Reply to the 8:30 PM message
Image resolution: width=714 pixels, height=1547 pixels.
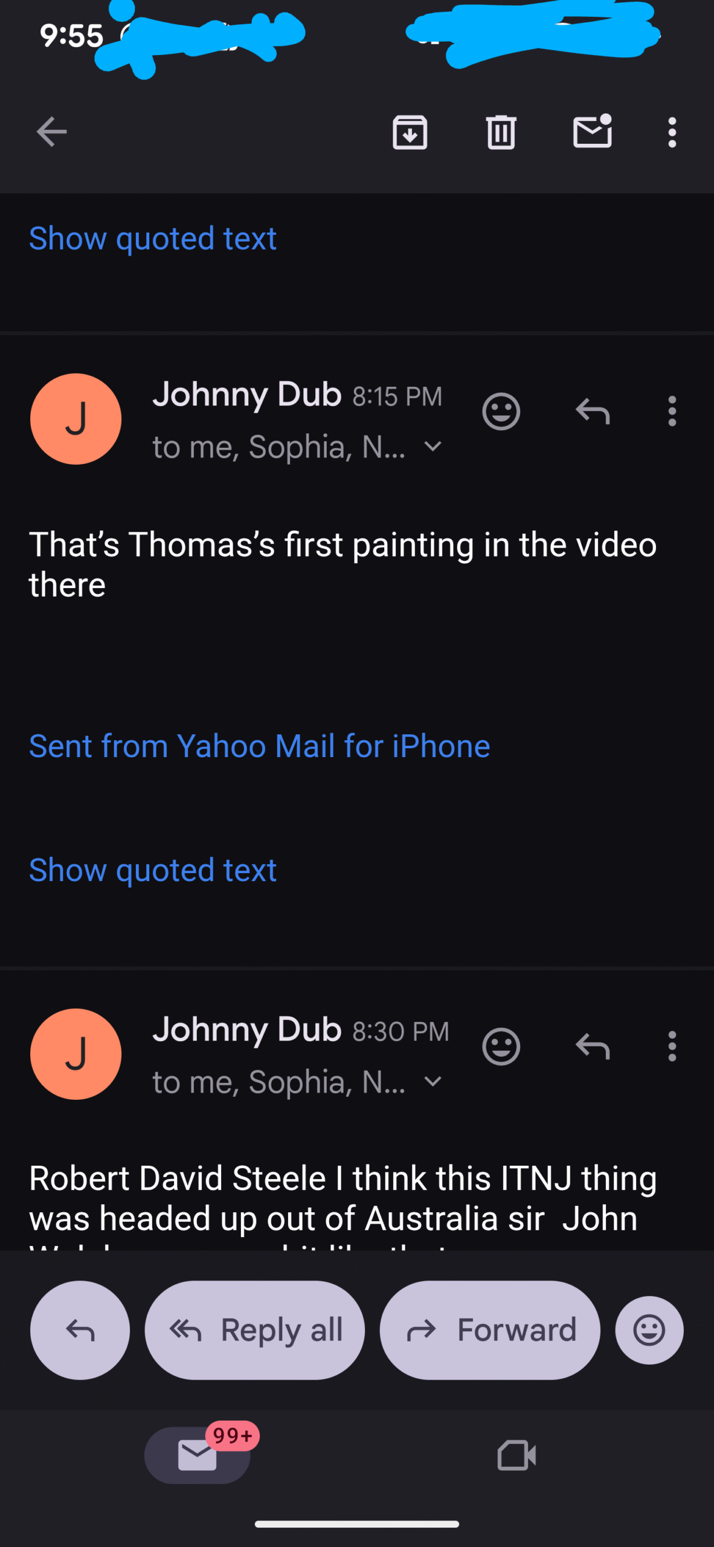tap(592, 1047)
